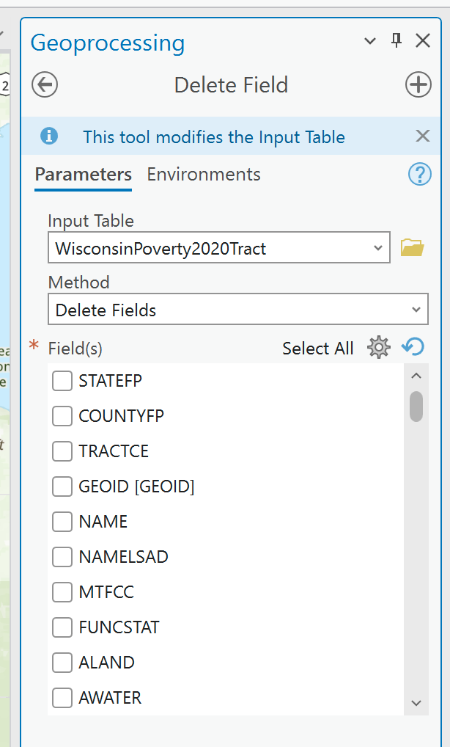Open the Geoprocessing pane options chevron

click(x=371, y=41)
